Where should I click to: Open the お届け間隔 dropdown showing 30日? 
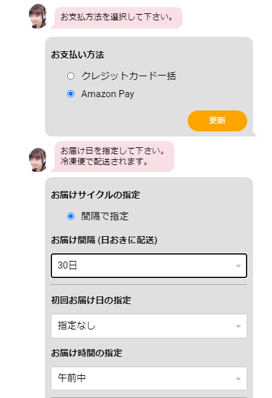click(x=149, y=265)
